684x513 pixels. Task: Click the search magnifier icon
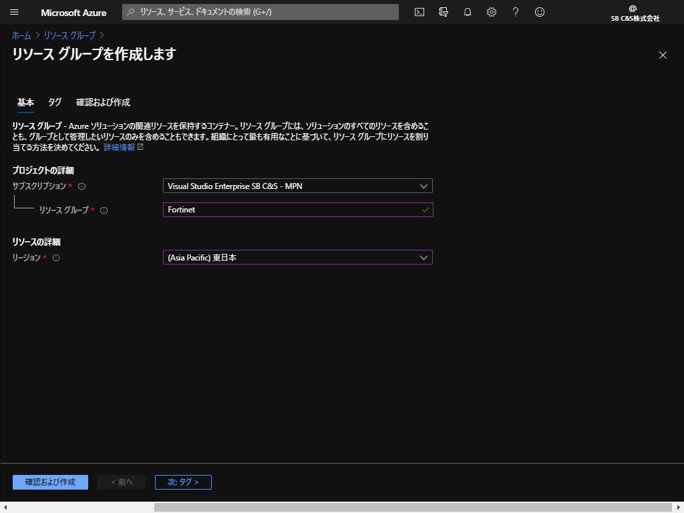point(130,12)
